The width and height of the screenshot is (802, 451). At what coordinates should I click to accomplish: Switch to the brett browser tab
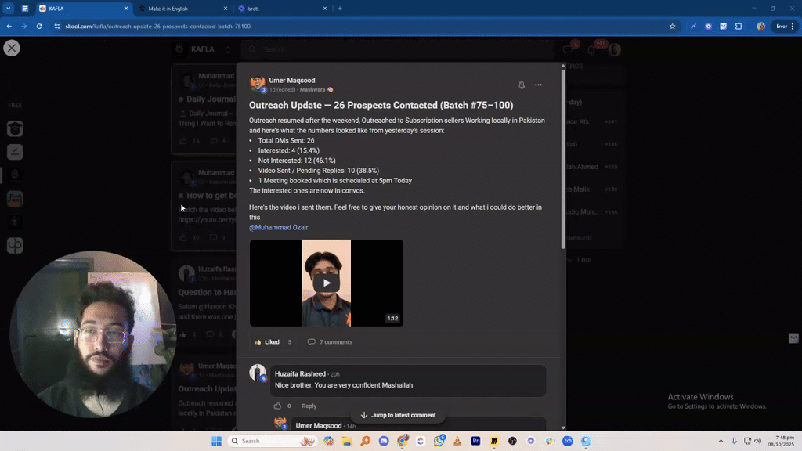[x=281, y=9]
